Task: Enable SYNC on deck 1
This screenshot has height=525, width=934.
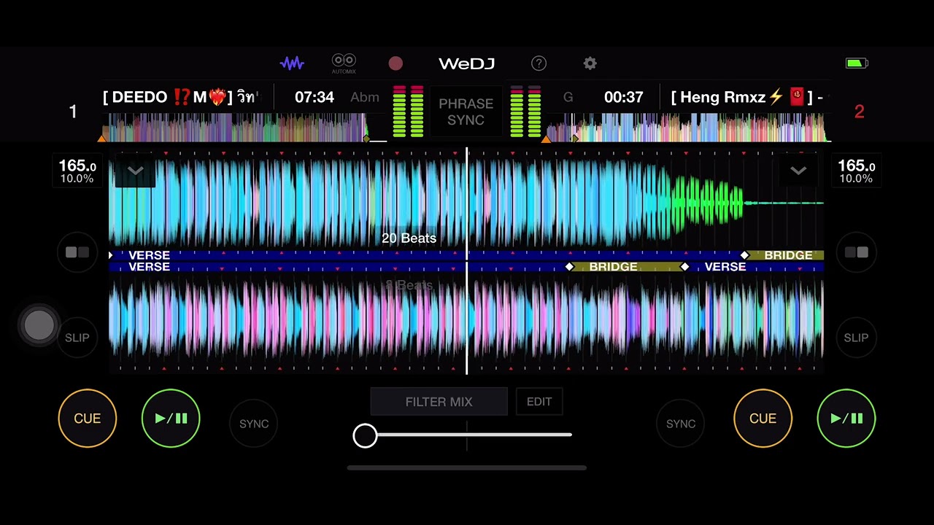Action: (254, 424)
